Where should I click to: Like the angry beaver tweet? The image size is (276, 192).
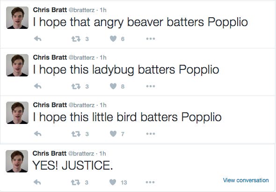[113, 39]
